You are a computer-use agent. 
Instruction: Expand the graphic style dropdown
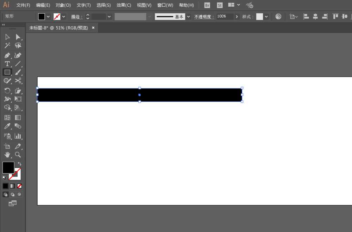point(266,17)
